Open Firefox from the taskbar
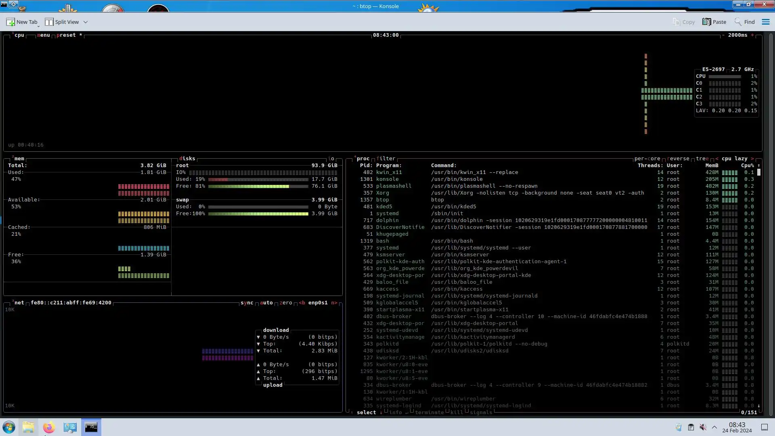The image size is (775, 436). tap(49, 427)
